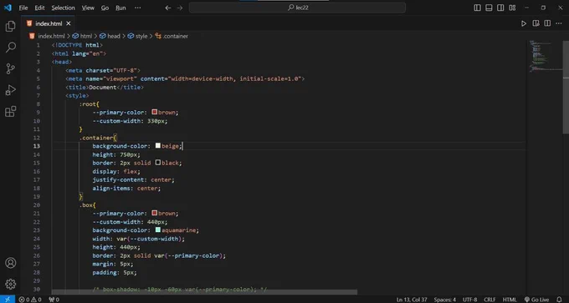The height and width of the screenshot is (303, 569).
Task: Expand the index.html breadcrumb
Action: coord(47,36)
